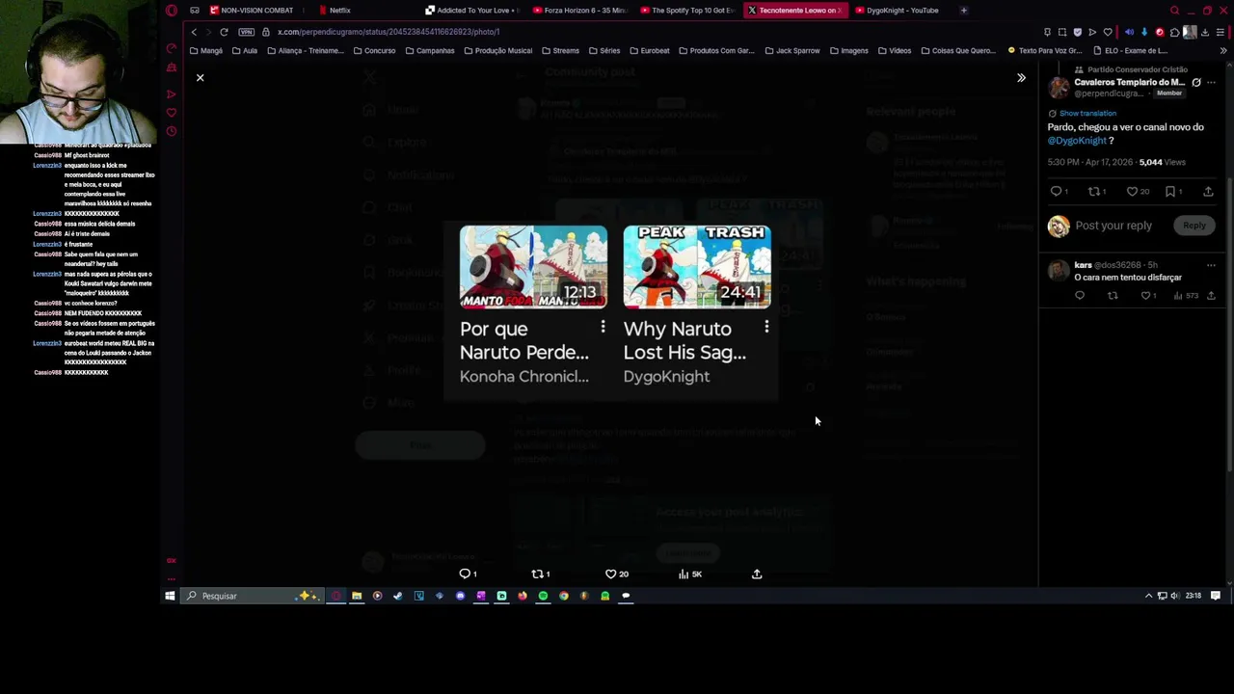Switch to DygoKnight - YouTube tab
The width and height of the screenshot is (1234, 694).
[897, 10]
